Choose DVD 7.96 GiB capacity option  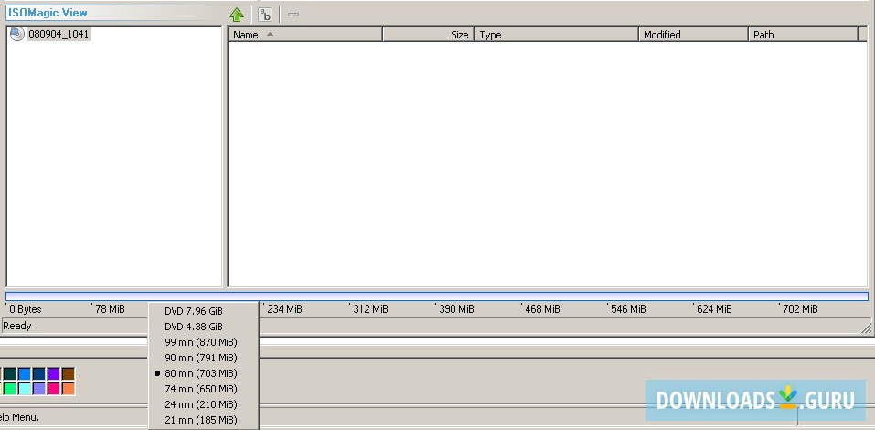point(204,311)
